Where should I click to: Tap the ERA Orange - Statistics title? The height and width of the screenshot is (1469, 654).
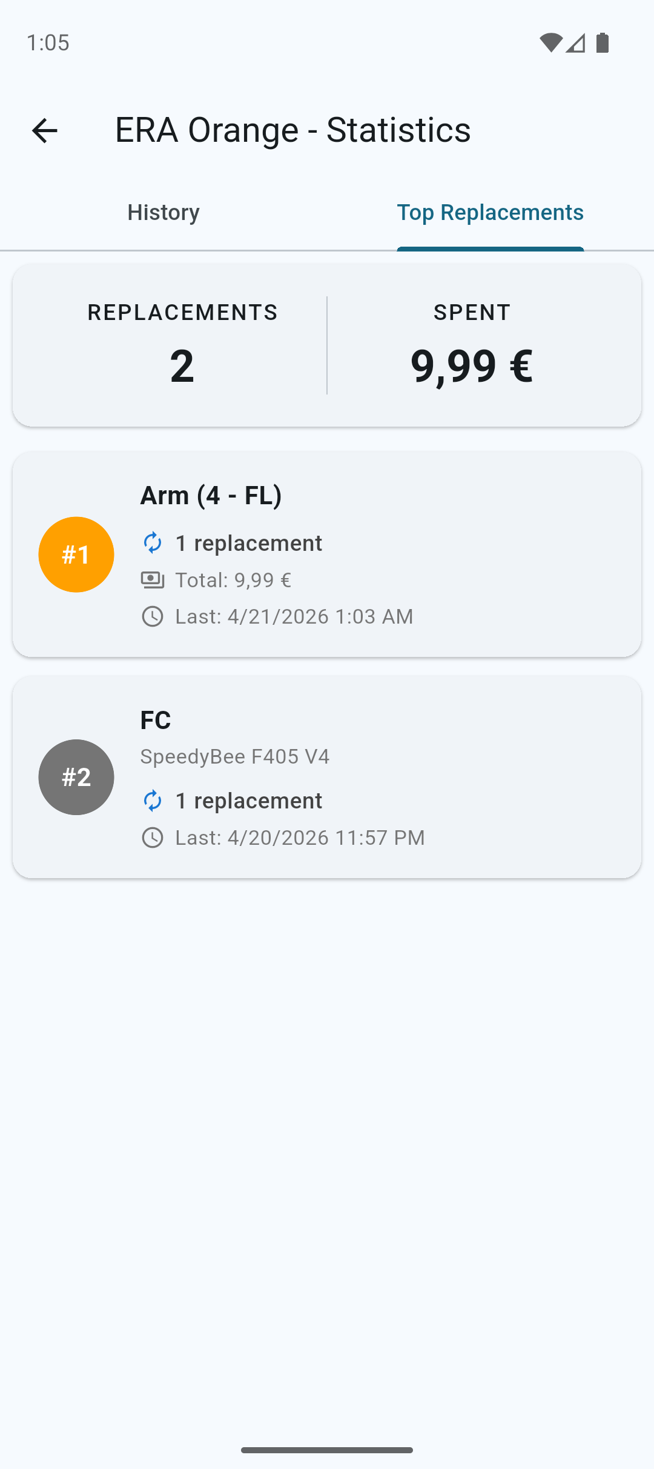point(292,130)
